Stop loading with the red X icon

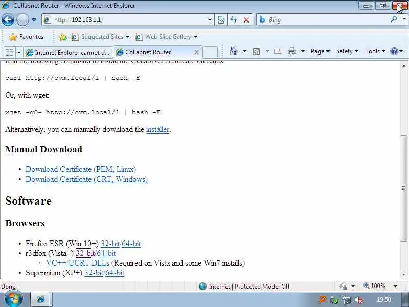coord(246,20)
